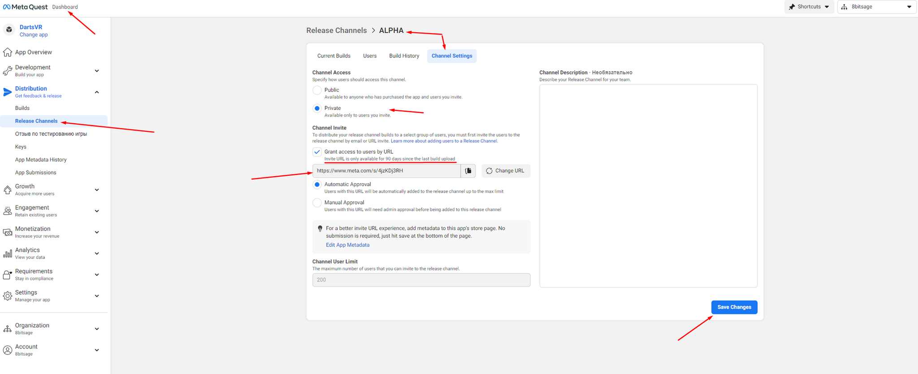918x374 pixels.
Task: Open App Submissions in the sidebar
Action: [x=36, y=173]
